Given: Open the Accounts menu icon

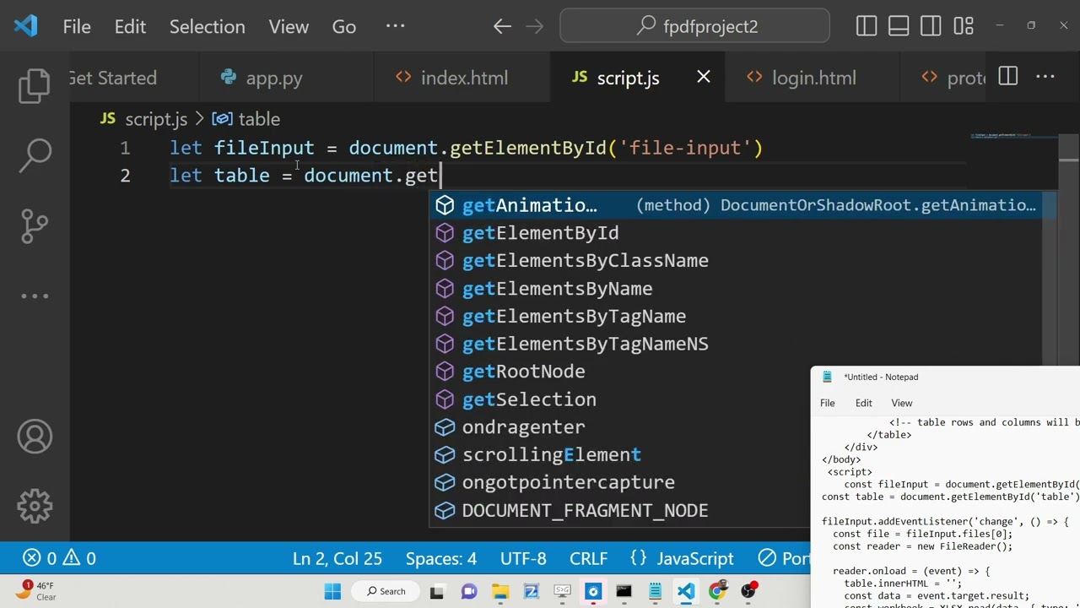Looking at the screenshot, I should [35, 437].
